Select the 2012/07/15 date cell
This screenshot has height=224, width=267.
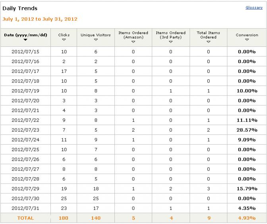click(25, 52)
